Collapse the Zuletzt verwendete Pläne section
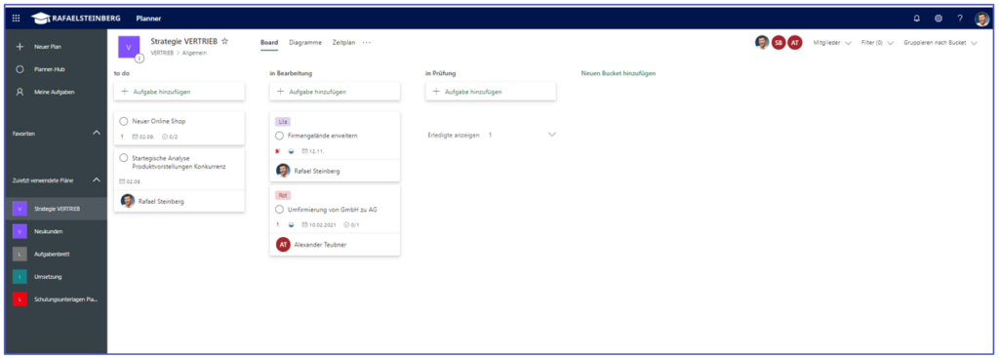The image size is (999, 358). (x=97, y=179)
